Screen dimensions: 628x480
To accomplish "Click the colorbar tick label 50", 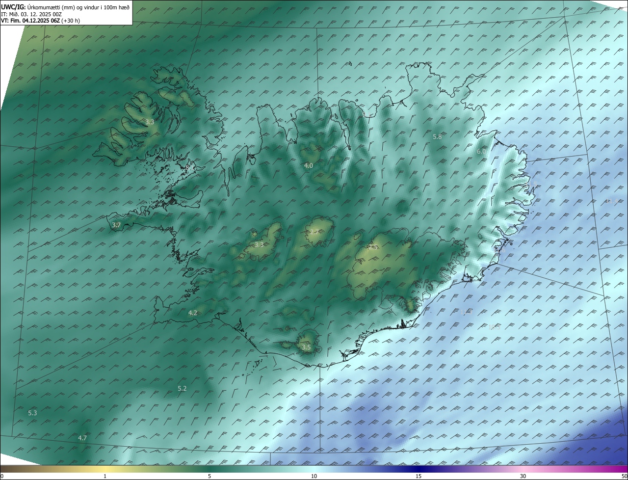I will (624, 476).
